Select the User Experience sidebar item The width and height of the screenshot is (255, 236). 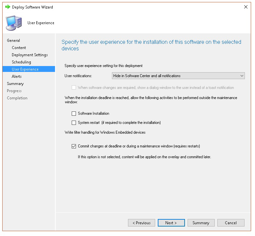29,69
